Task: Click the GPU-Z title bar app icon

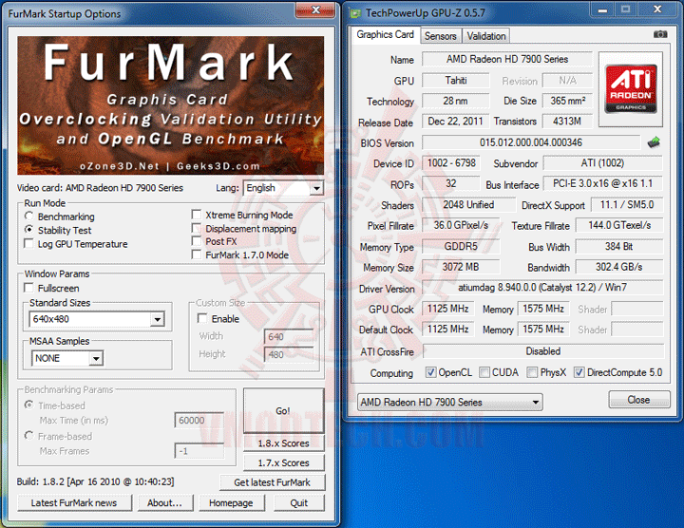Action: click(355, 13)
